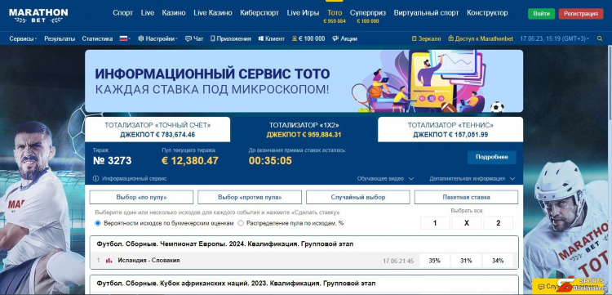The width and height of the screenshot is (612, 295).
Task: Click the Исландия - Словакия match name
Action: [149, 261]
